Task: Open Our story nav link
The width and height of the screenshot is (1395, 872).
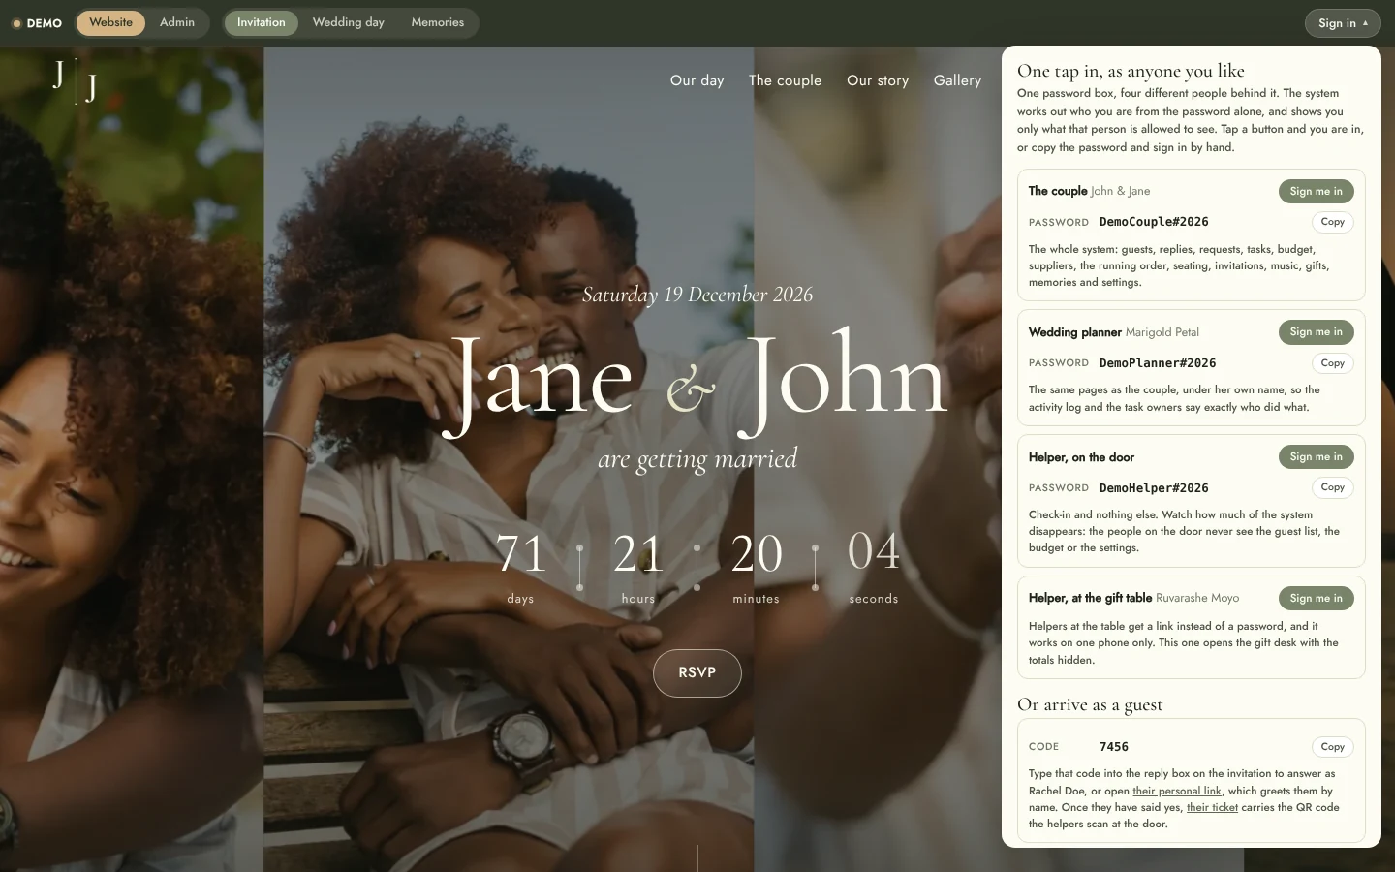Action: click(x=878, y=80)
